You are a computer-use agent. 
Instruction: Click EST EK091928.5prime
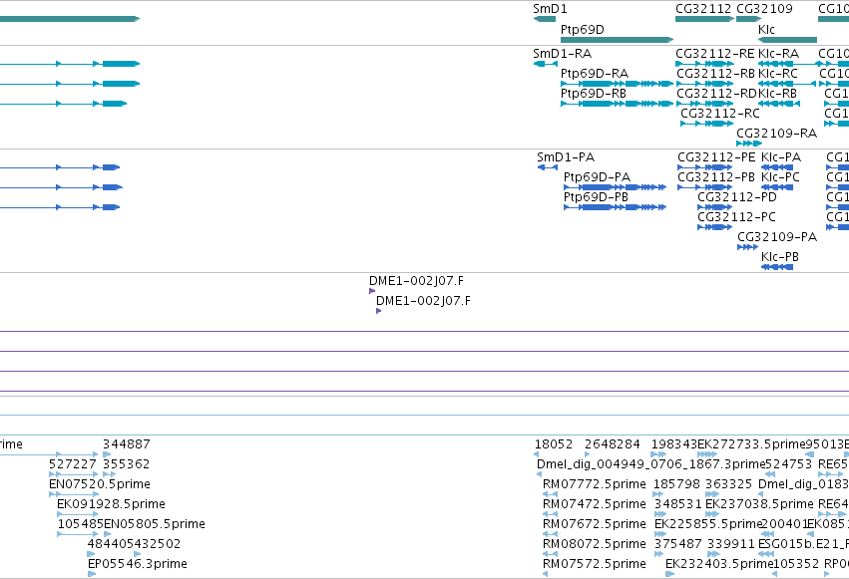tap(78, 514)
